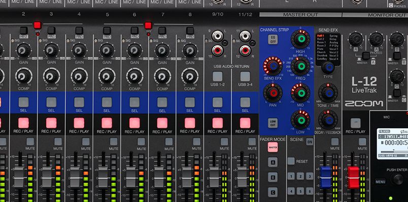Image resolution: width=408 pixels, height=202 pixels.
Task: Toggle the MASTER / B monitor source switch
Action: click(397, 56)
